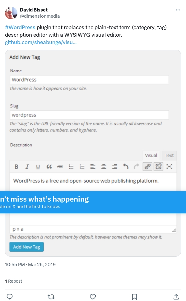
Task: Toggle fullscreen editor mode icon
Action: [x=169, y=166]
